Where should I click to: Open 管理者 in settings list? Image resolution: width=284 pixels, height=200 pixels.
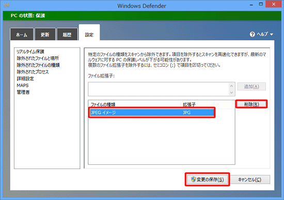click(23, 92)
